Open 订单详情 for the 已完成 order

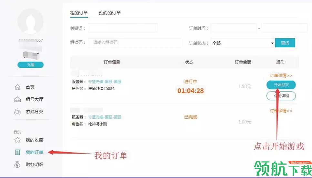pos(281,111)
